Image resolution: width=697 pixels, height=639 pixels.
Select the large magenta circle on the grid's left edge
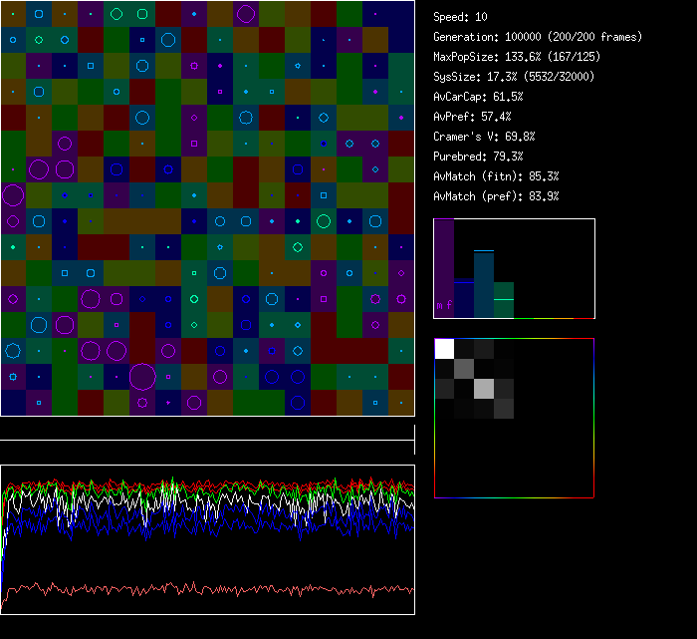click(x=13, y=194)
